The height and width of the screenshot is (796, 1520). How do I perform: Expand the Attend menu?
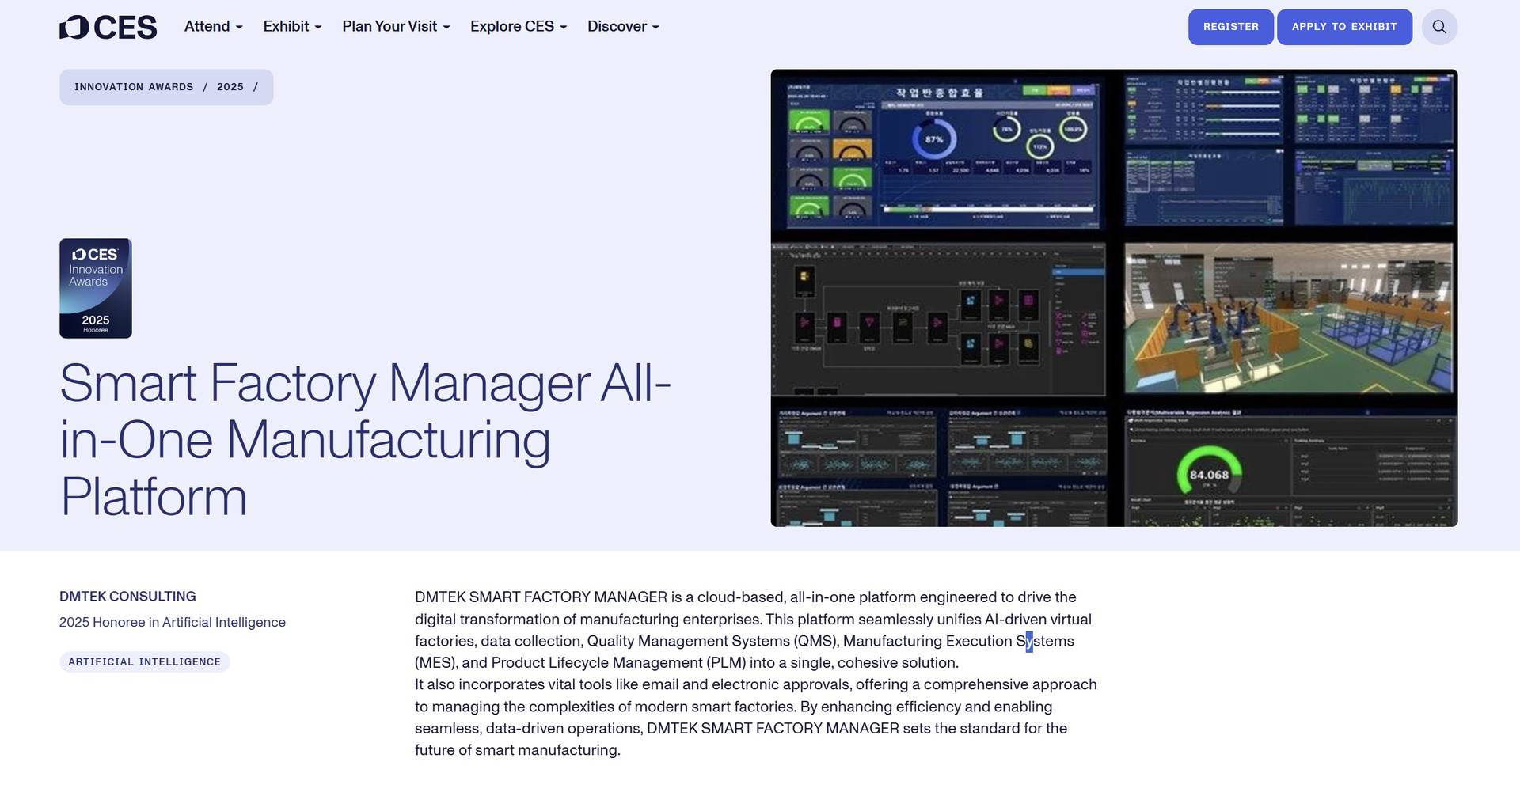click(x=214, y=27)
